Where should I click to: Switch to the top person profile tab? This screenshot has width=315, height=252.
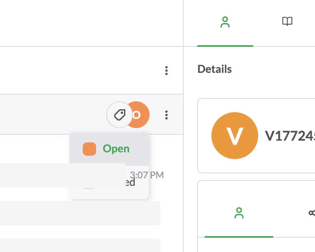tap(225, 23)
